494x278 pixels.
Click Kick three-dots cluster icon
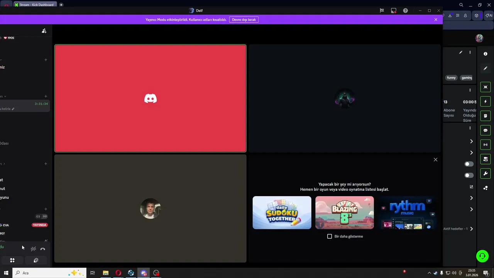coord(486,188)
